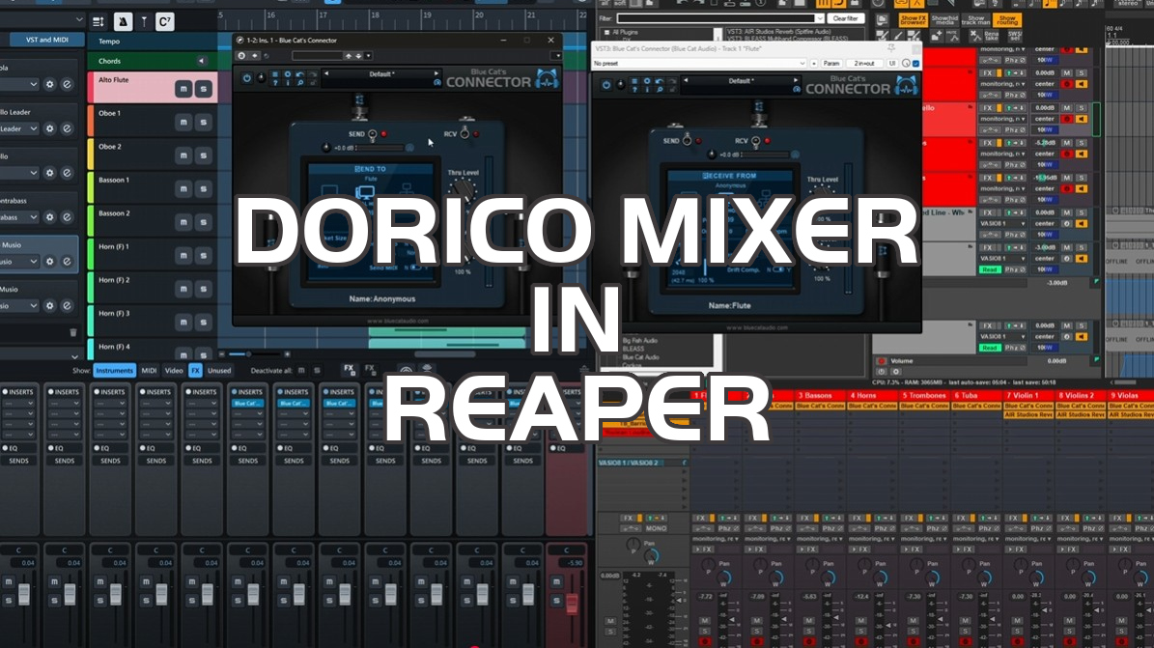Mute the Bassoon 1 track
1154x648 pixels.
pyautogui.click(x=183, y=188)
